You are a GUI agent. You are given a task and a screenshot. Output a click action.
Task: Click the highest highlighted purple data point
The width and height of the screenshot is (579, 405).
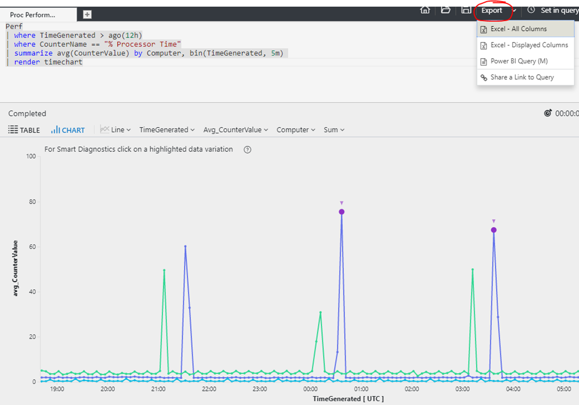(342, 212)
